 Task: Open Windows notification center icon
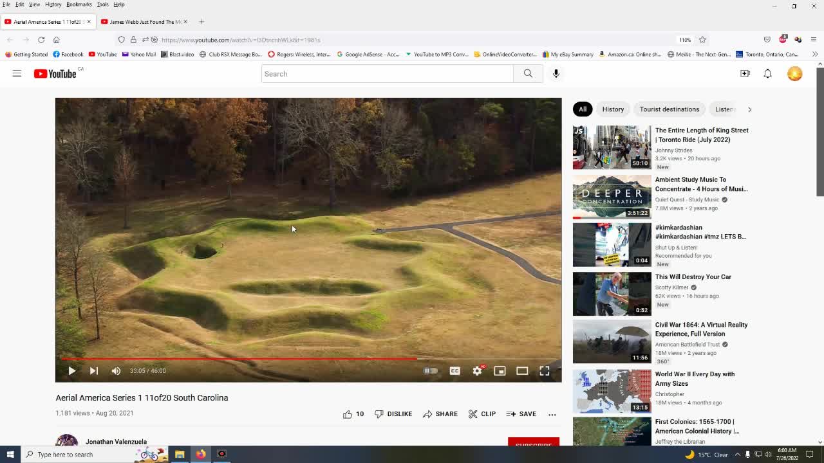[810, 455]
